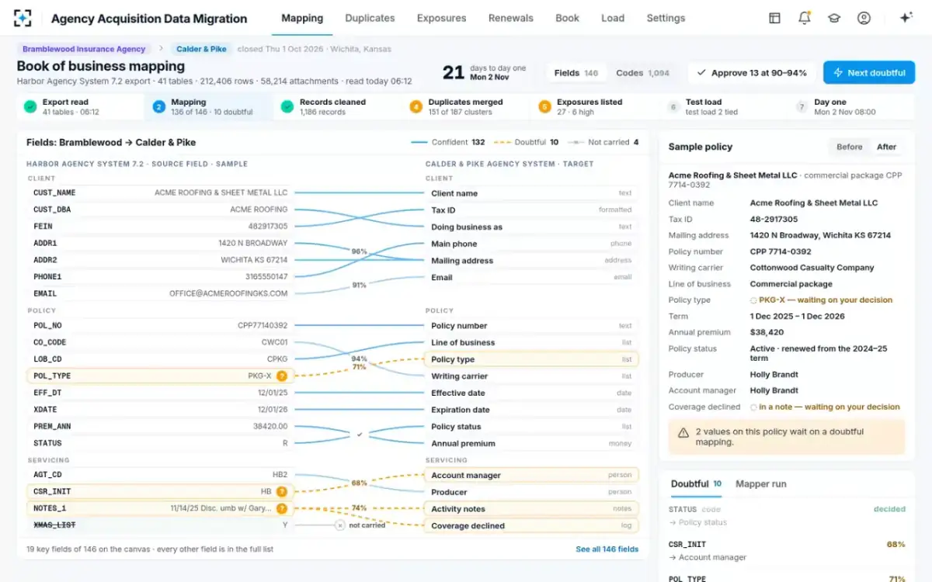
Task: Toggle Not carried 4 legend filter
Action: [603, 142]
